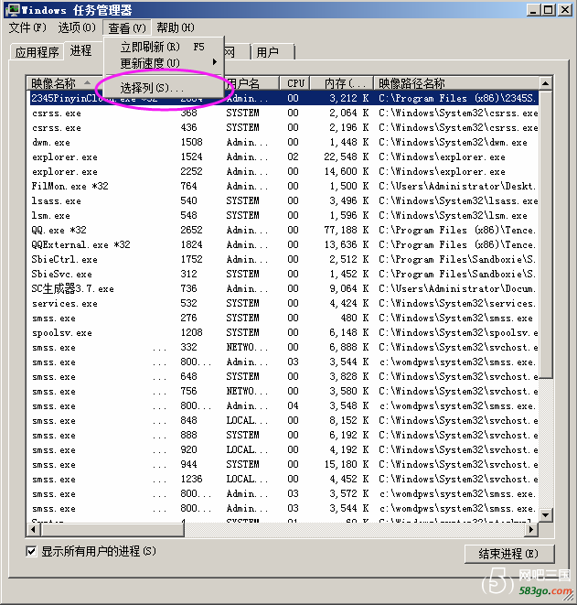The image size is (577, 605).
Task: Select the csrss.exe row with PID 436
Action: 283,128
